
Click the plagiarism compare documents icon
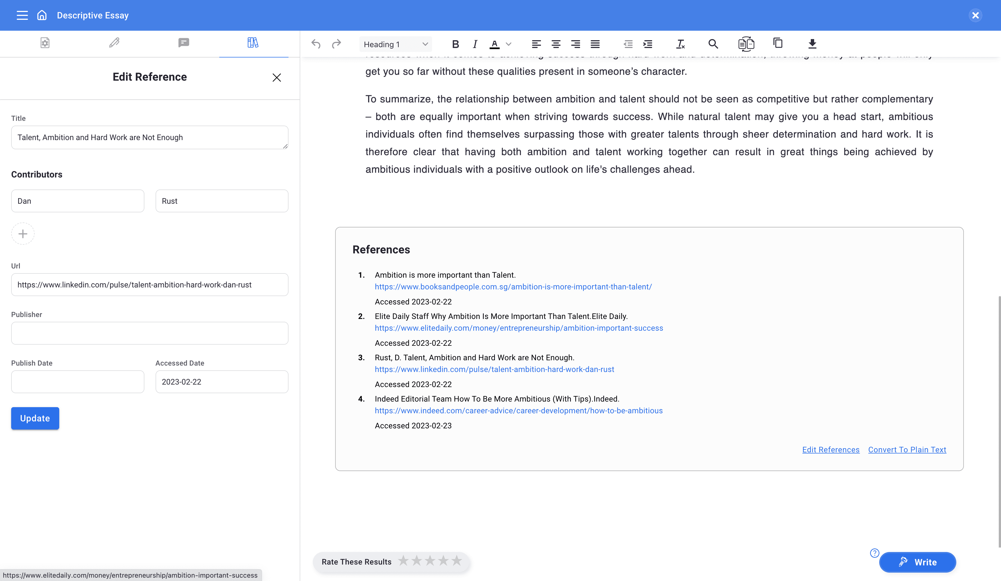(x=746, y=44)
